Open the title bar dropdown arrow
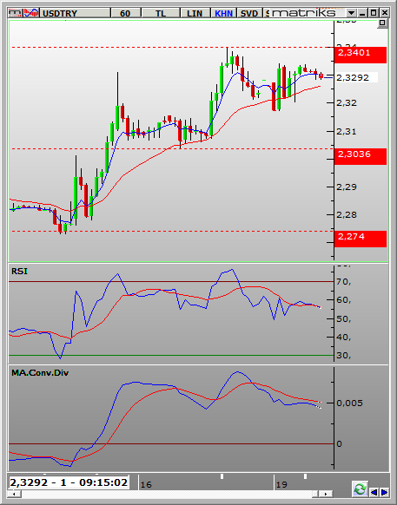The height and width of the screenshot is (505, 397). click(351, 13)
